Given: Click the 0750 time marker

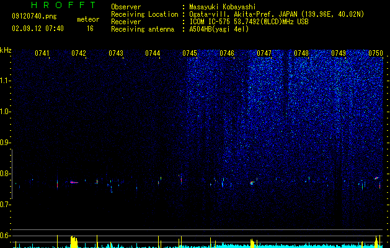Looking at the screenshot, I should pos(376,53).
